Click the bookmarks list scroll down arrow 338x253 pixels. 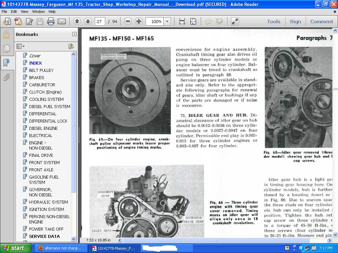(74, 239)
